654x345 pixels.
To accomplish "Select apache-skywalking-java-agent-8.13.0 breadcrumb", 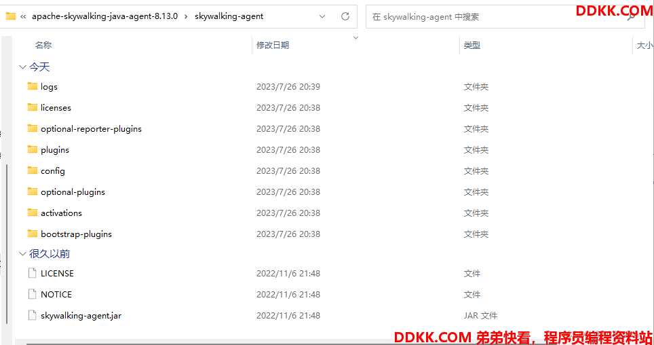I will pos(104,16).
